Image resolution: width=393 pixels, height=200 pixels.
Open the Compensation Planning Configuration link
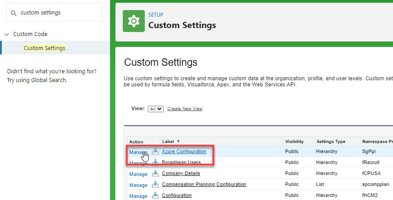tap(204, 185)
